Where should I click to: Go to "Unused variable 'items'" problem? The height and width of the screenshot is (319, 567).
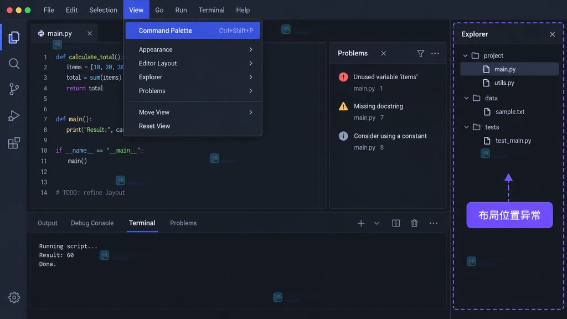pyautogui.click(x=385, y=77)
